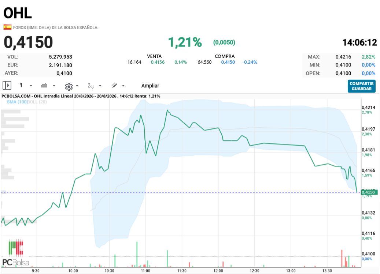The width and height of the screenshot is (380, 274).
Task: Click the COMPRA price 0,4150
Action: [x=228, y=62]
